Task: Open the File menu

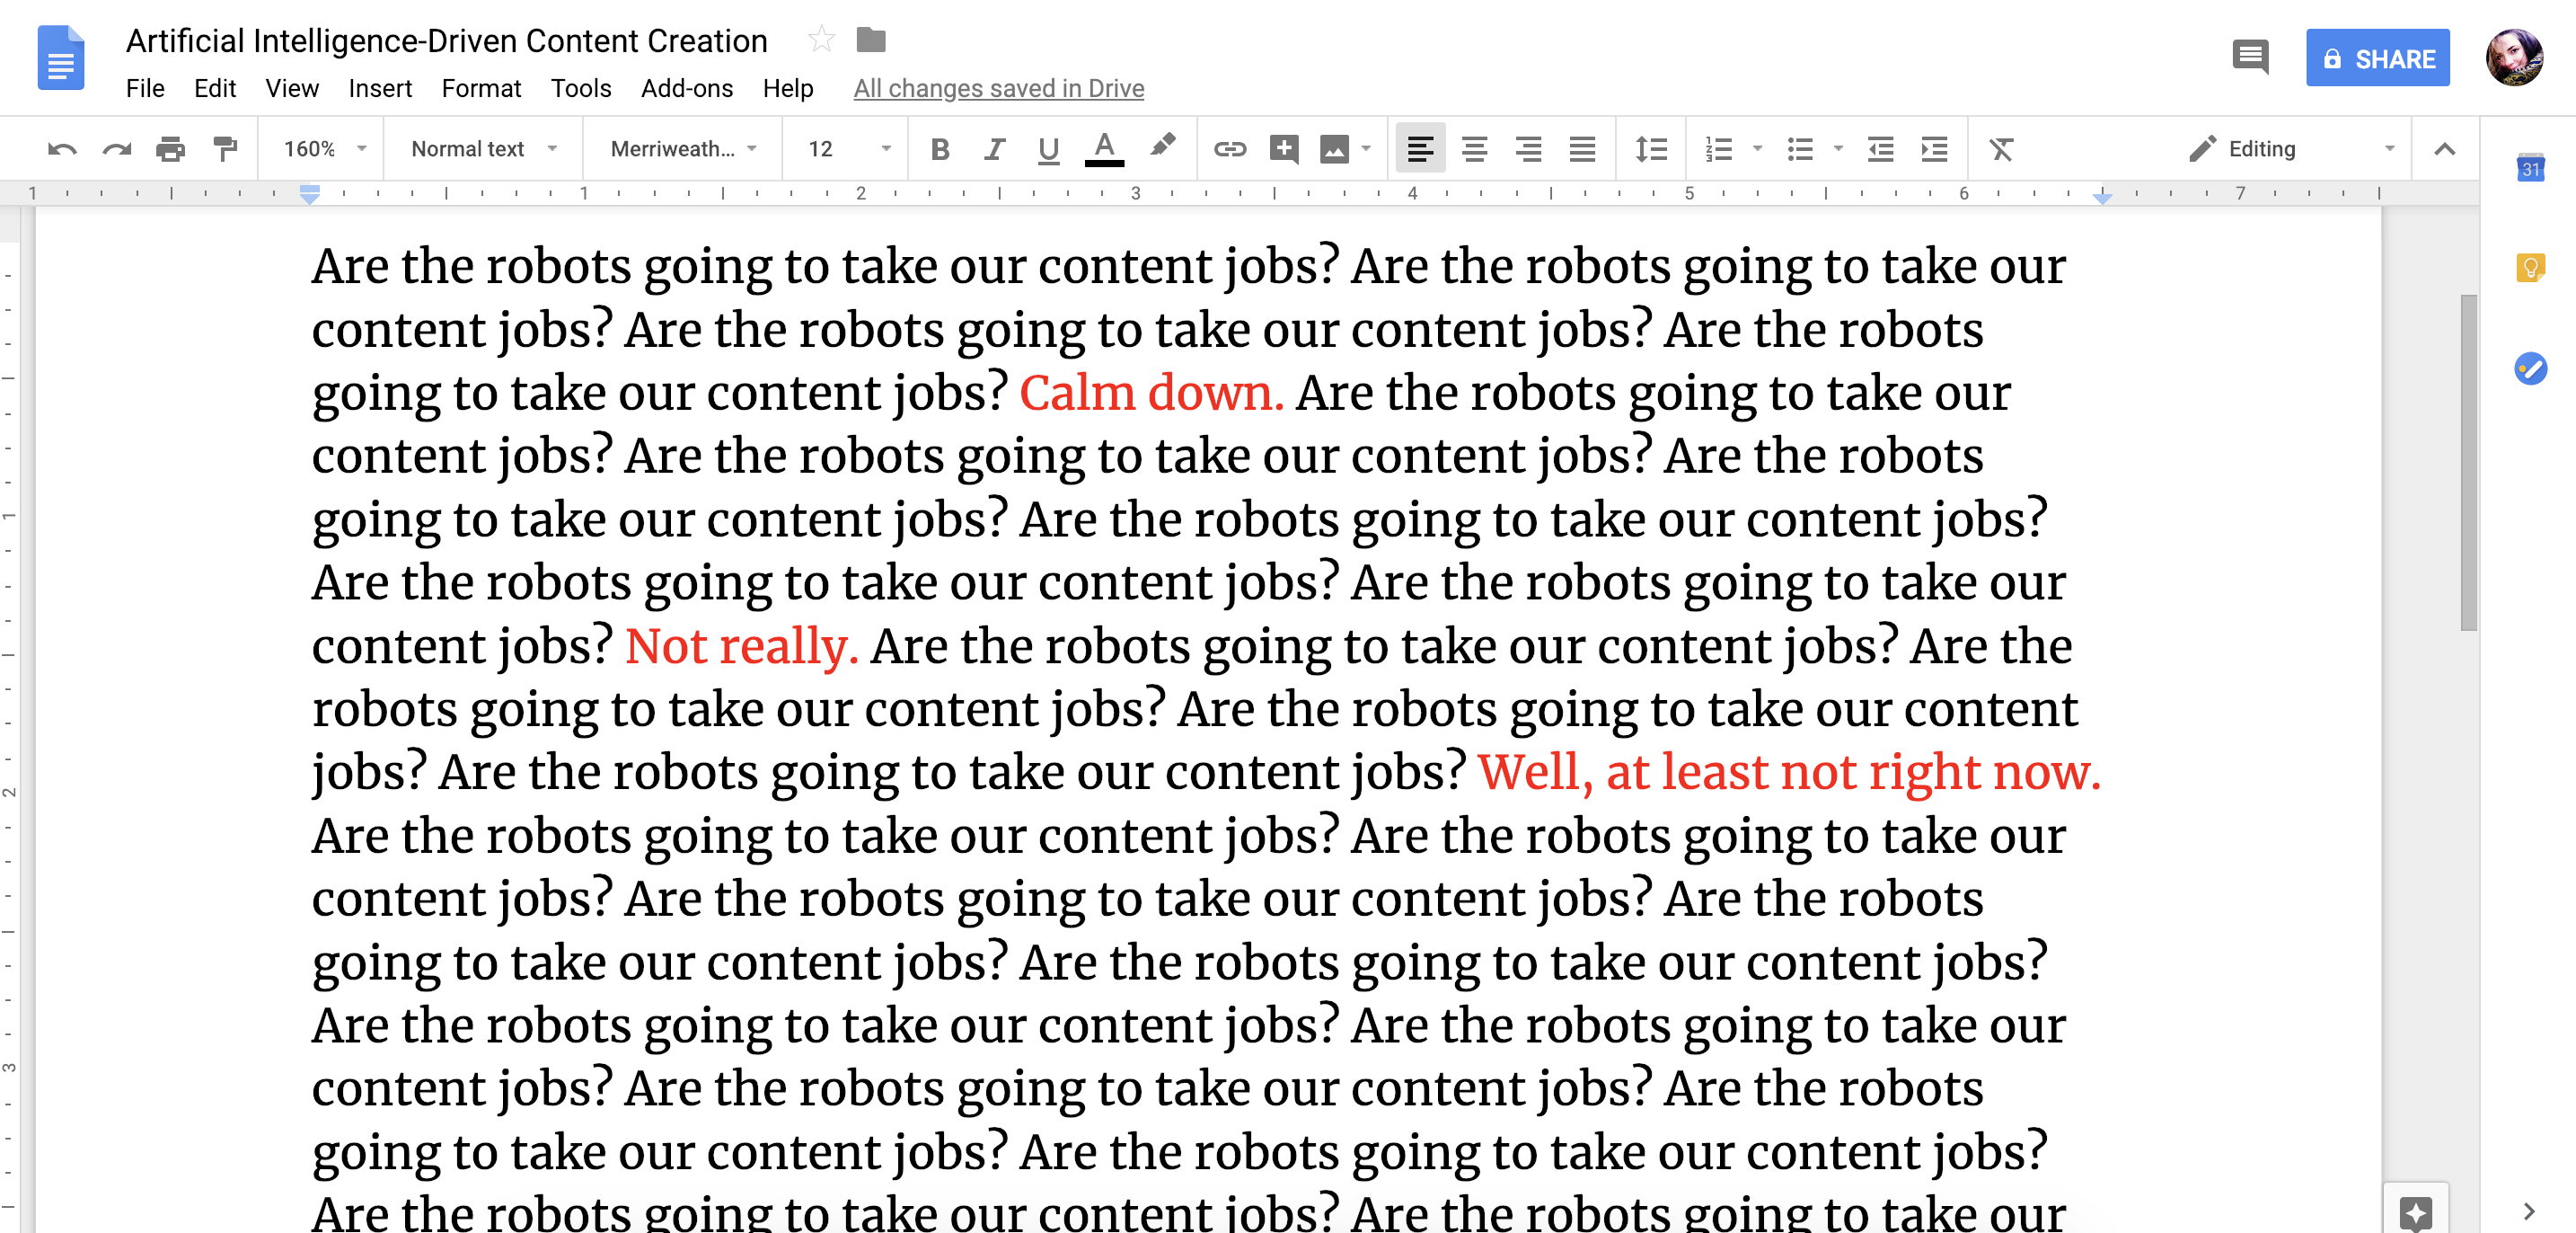Action: 145,88
